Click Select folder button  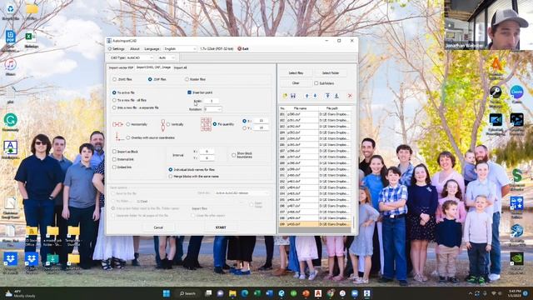pos(331,72)
